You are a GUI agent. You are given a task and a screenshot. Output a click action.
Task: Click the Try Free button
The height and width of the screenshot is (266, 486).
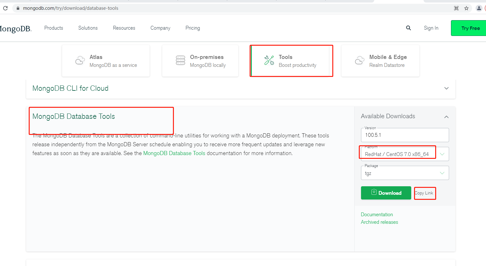tap(470, 28)
